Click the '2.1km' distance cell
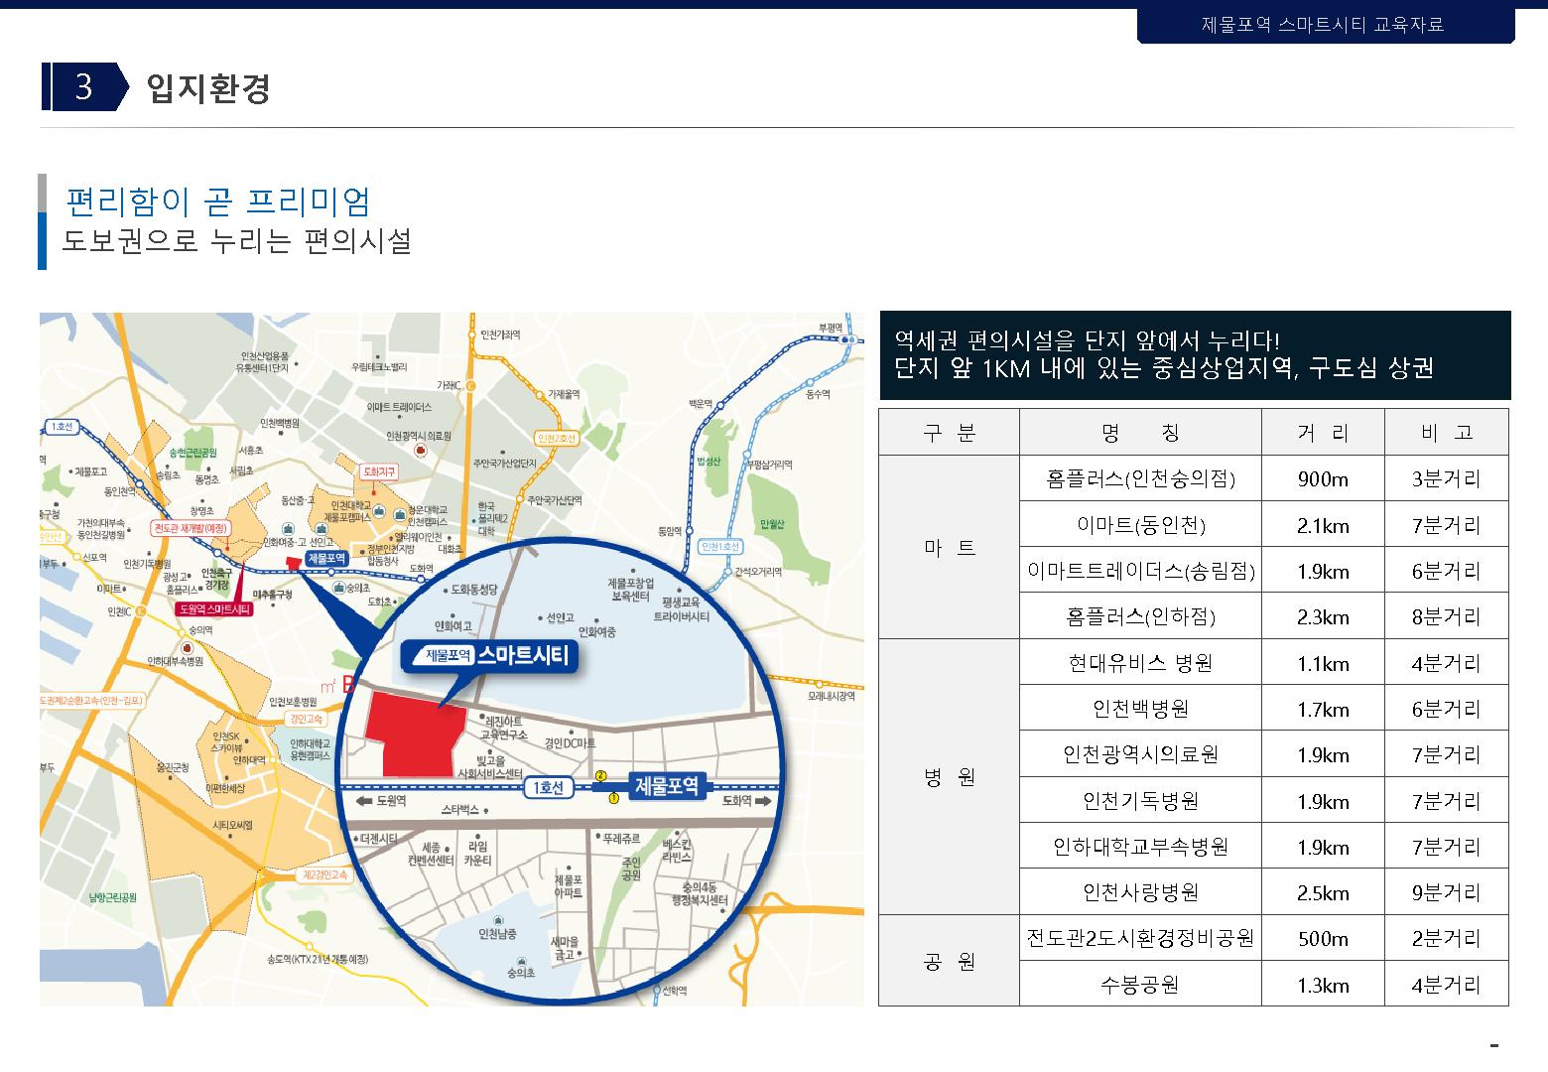Image resolution: width=1548 pixels, height=1072 pixels. (1323, 525)
